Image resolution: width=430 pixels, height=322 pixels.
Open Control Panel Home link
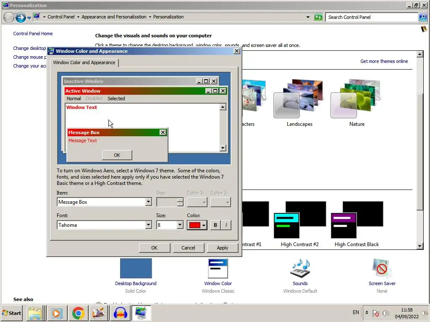[33, 34]
